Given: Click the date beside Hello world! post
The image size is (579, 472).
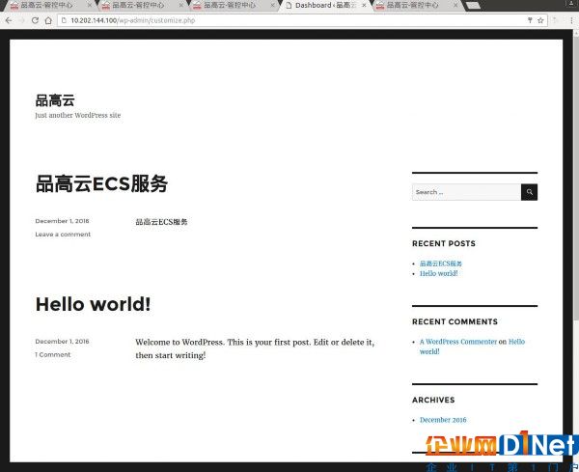Looking at the screenshot, I should pos(62,342).
